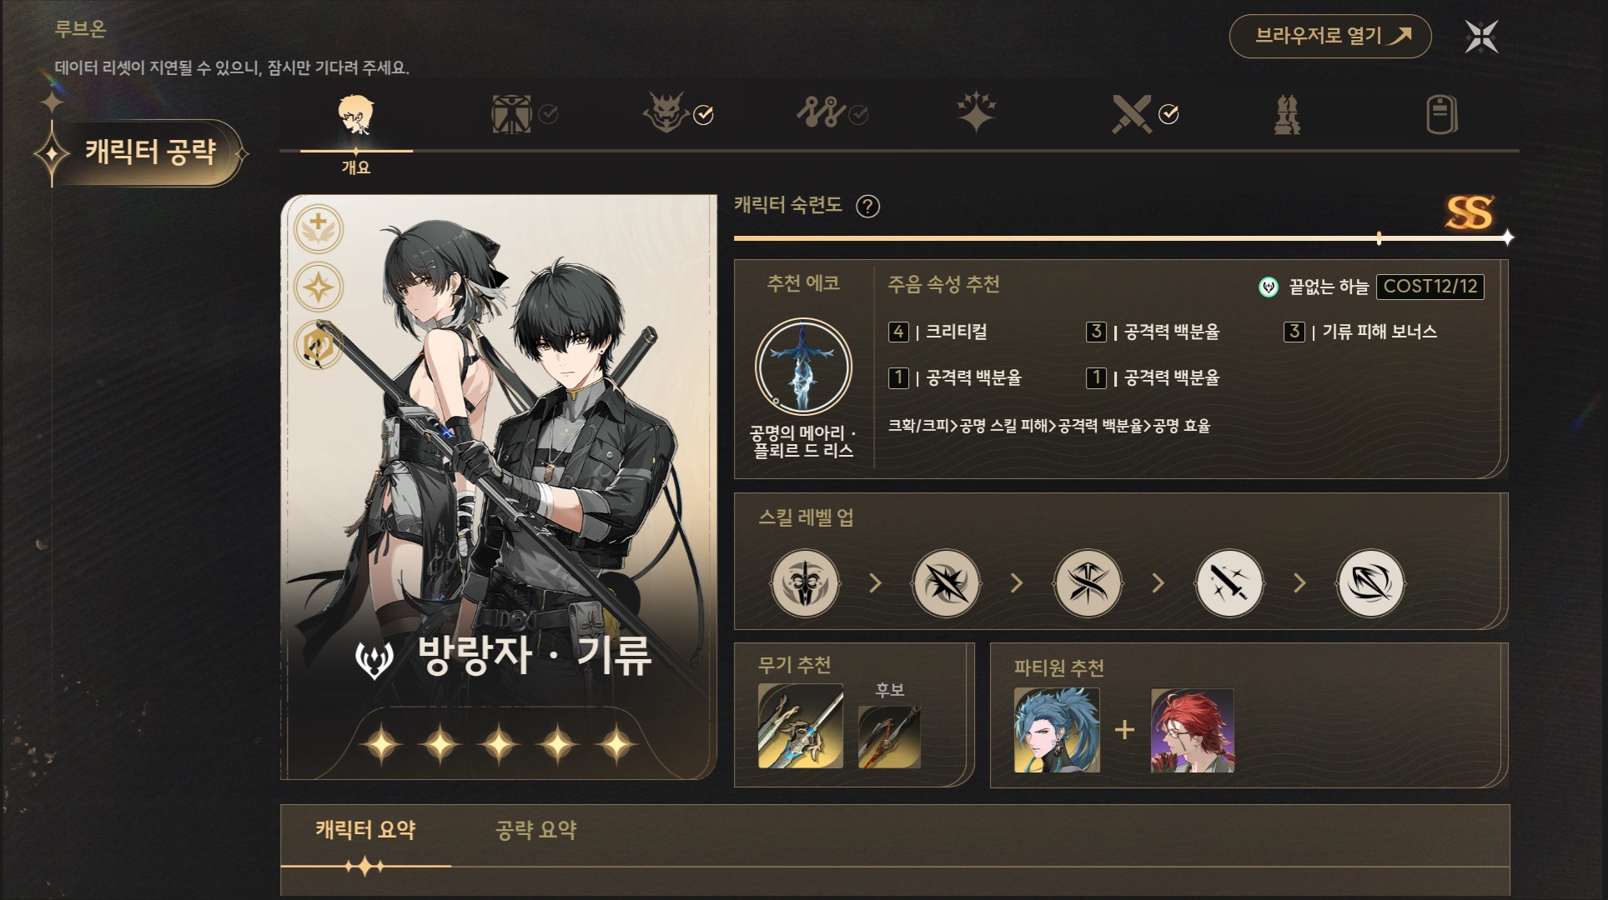Open the chess pieces tab icon
This screenshot has width=1608, height=900.
[1287, 114]
